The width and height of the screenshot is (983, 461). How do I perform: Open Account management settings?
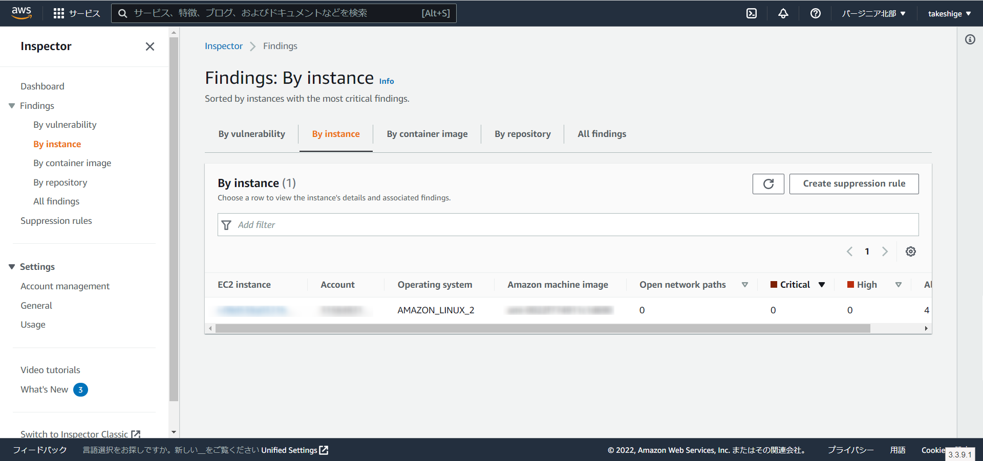[65, 286]
